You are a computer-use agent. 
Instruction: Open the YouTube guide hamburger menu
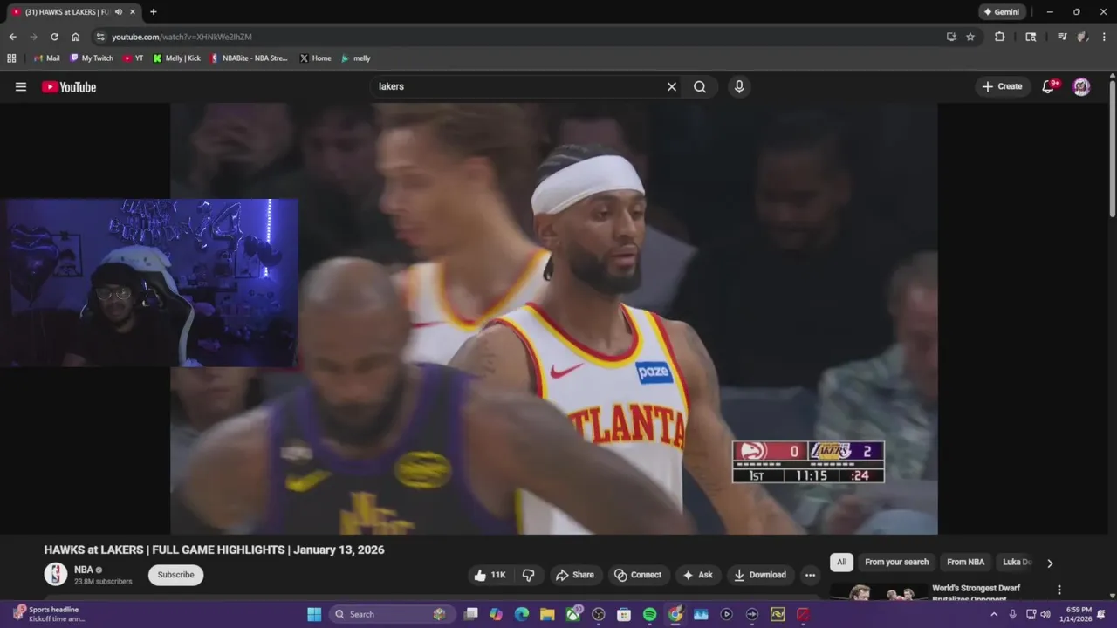[21, 86]
